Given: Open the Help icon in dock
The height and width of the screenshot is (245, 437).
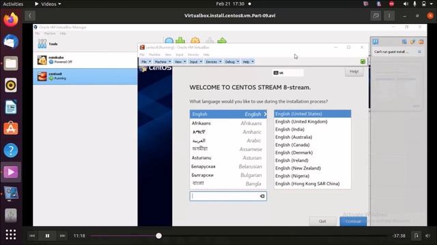Looking at the screenshot, I should tap(11, 150).
